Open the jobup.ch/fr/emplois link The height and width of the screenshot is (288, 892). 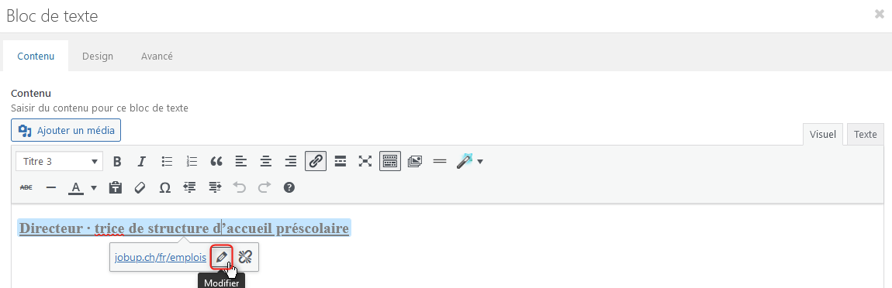[x=161, y=257]
